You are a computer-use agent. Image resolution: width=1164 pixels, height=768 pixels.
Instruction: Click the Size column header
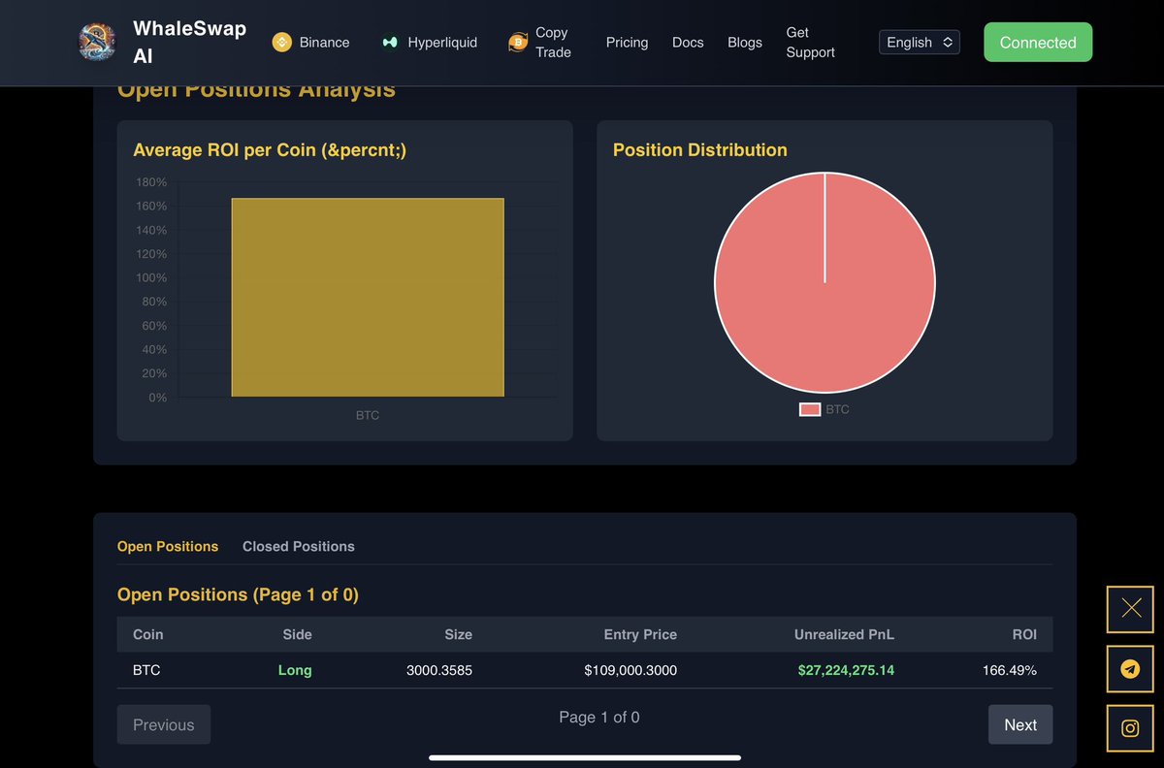pyautogui.click(x=458, y=634)
